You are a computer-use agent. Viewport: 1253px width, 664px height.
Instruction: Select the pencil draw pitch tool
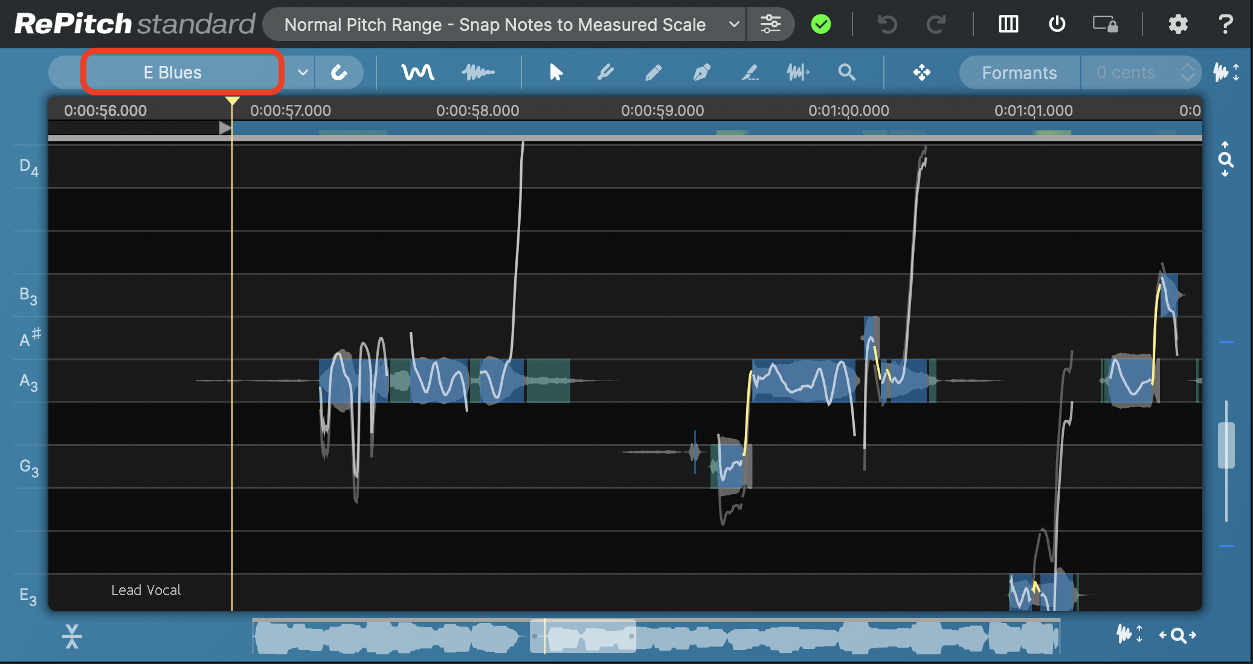(x=653, y=73)
